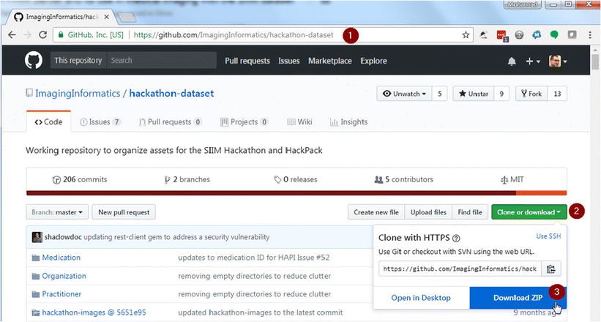Click Issues in the top navigation
Viewport: 601px width, 322px height.
click(289, 61)
